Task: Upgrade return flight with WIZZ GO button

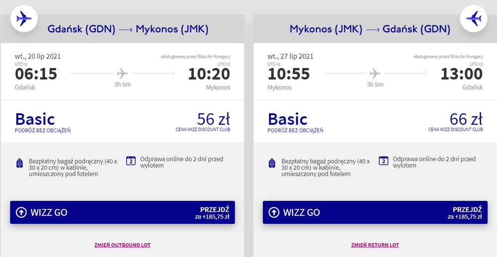Action: [375, 212]
